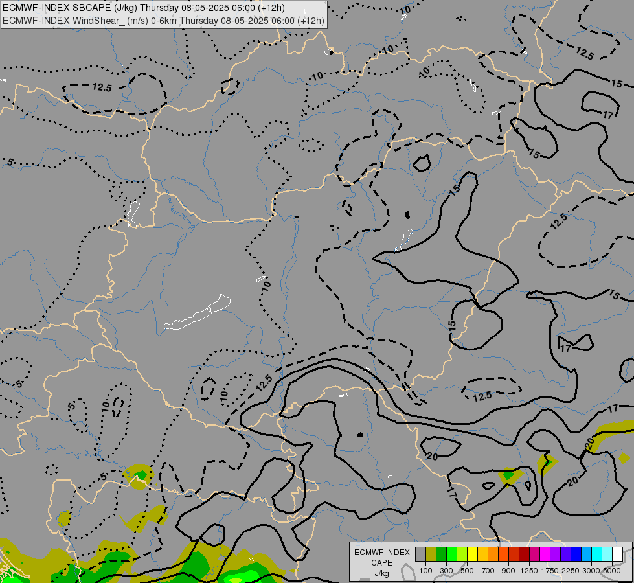Pick the brick red legend swatch
The height and width of the screenshot is (583, 634).
click(x=514, y=554)
